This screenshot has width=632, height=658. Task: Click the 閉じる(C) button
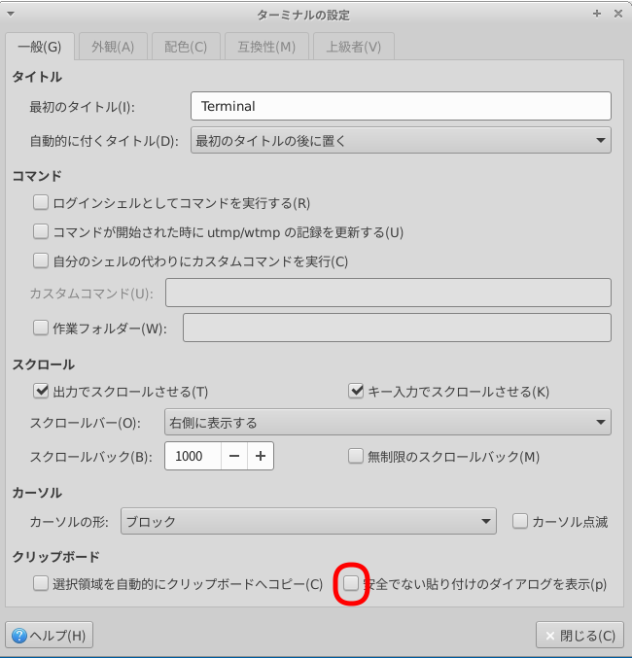[579, 636]
